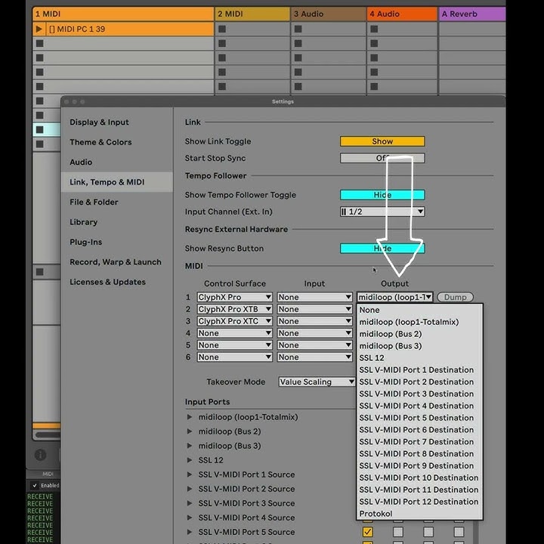This screenshot has height=544, width=544.
Task: Click stop square in 3 Audio track's first slot
Action: point(298,29)
